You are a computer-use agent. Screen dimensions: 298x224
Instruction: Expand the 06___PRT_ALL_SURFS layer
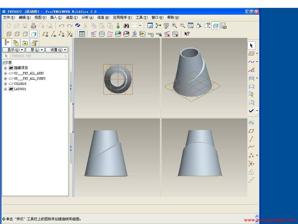[x=5, y=78]
